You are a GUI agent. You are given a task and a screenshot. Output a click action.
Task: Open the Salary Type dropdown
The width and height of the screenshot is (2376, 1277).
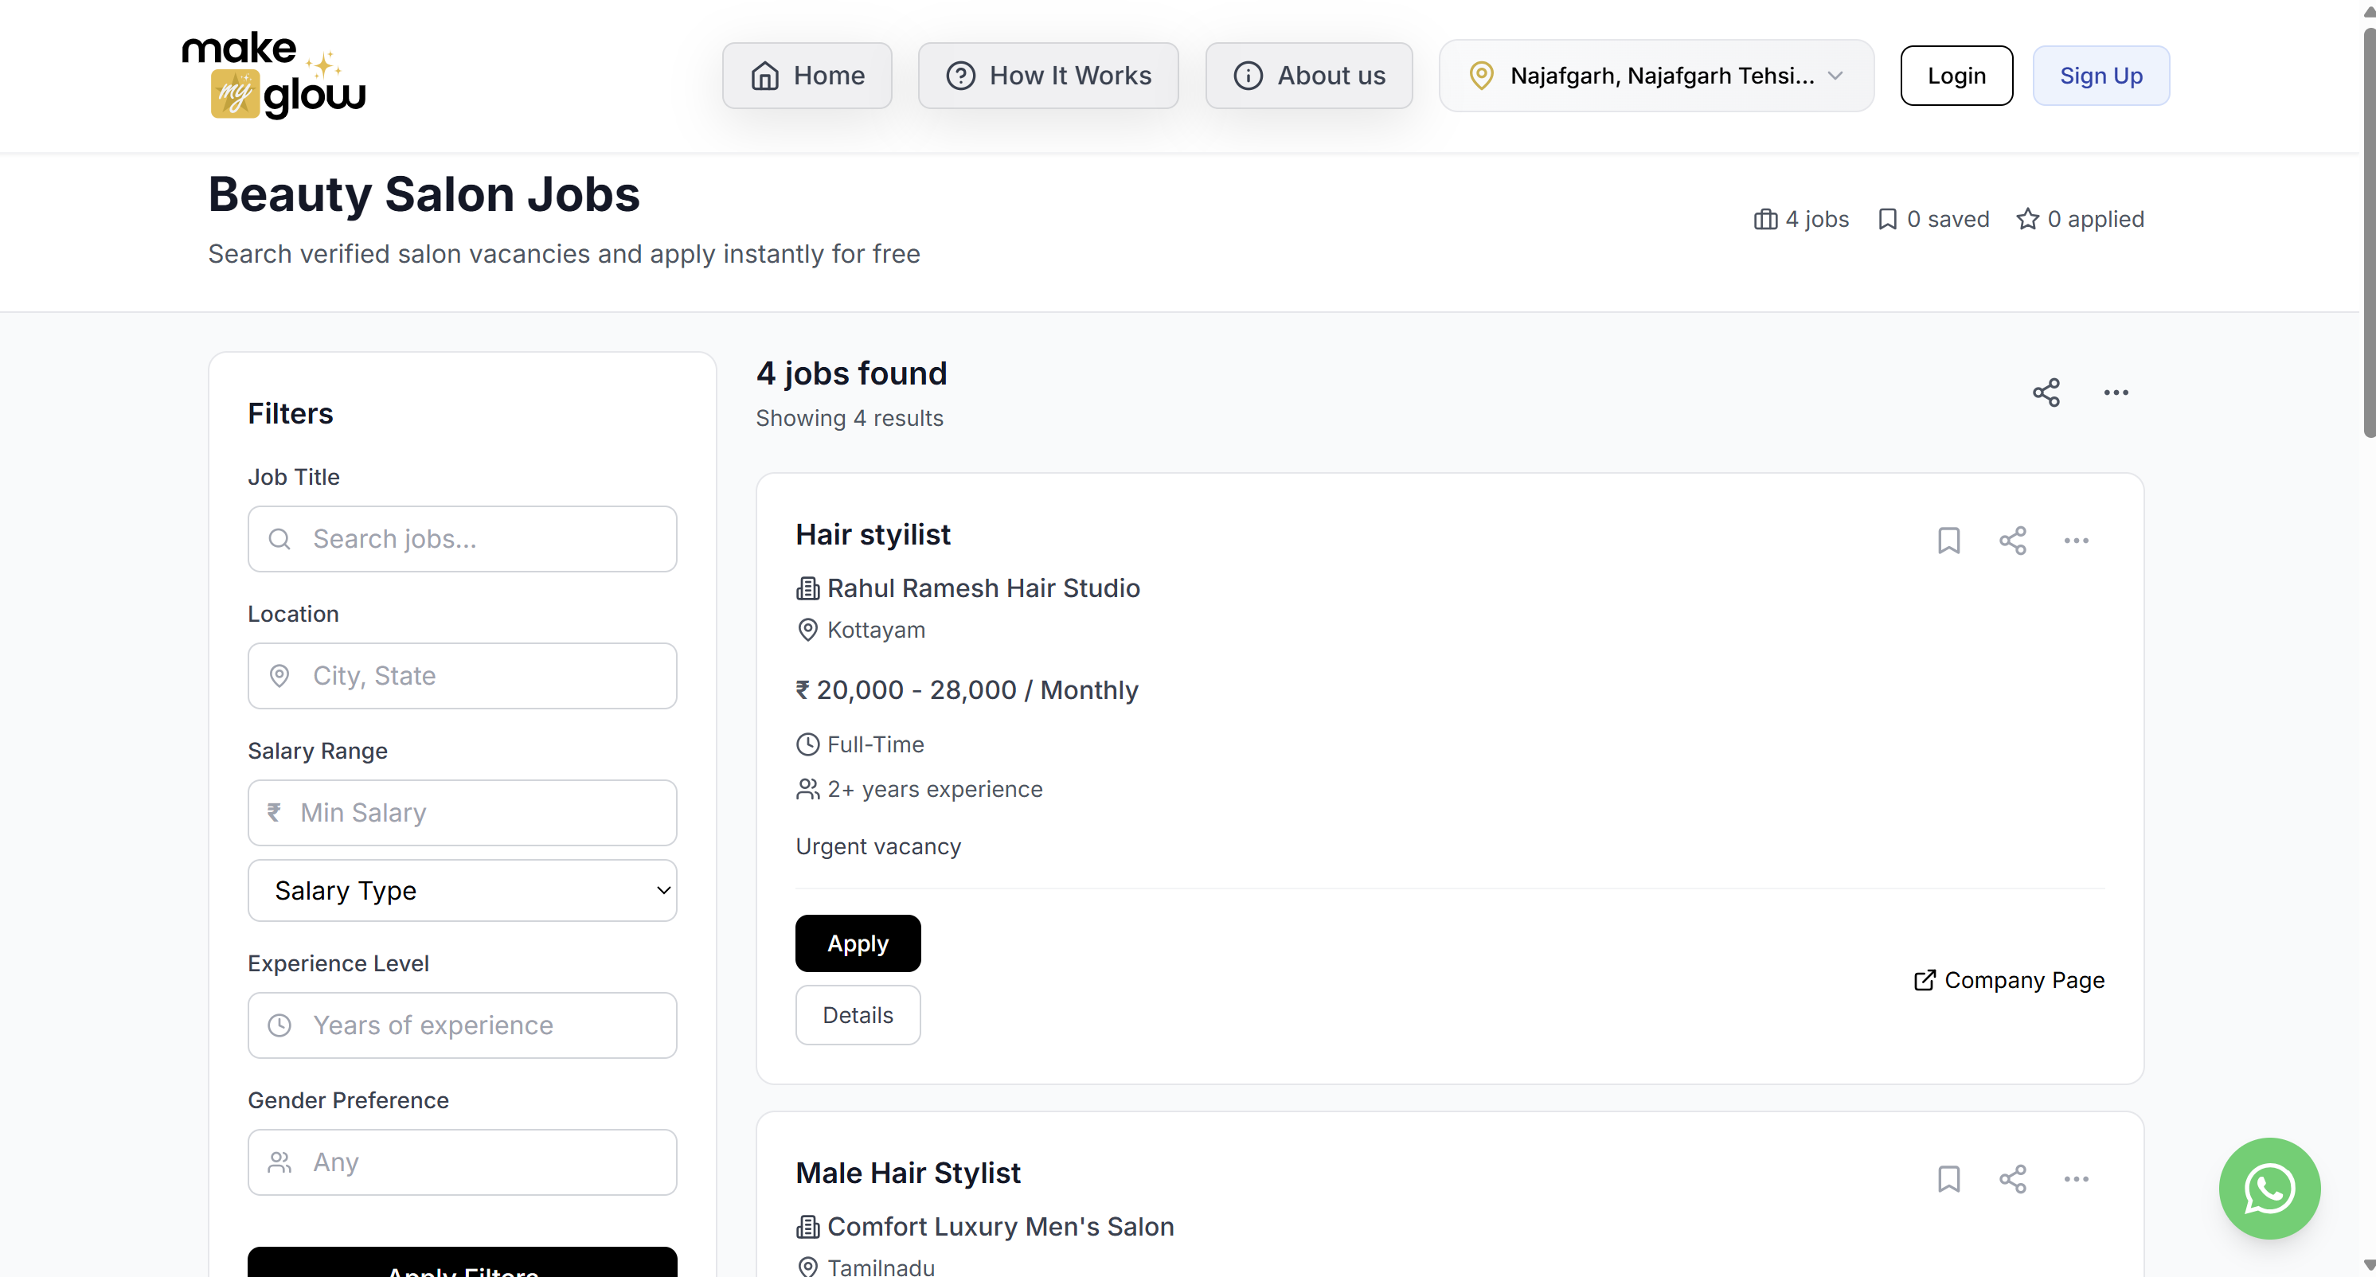pyautogui.click(x=462, y=890)
